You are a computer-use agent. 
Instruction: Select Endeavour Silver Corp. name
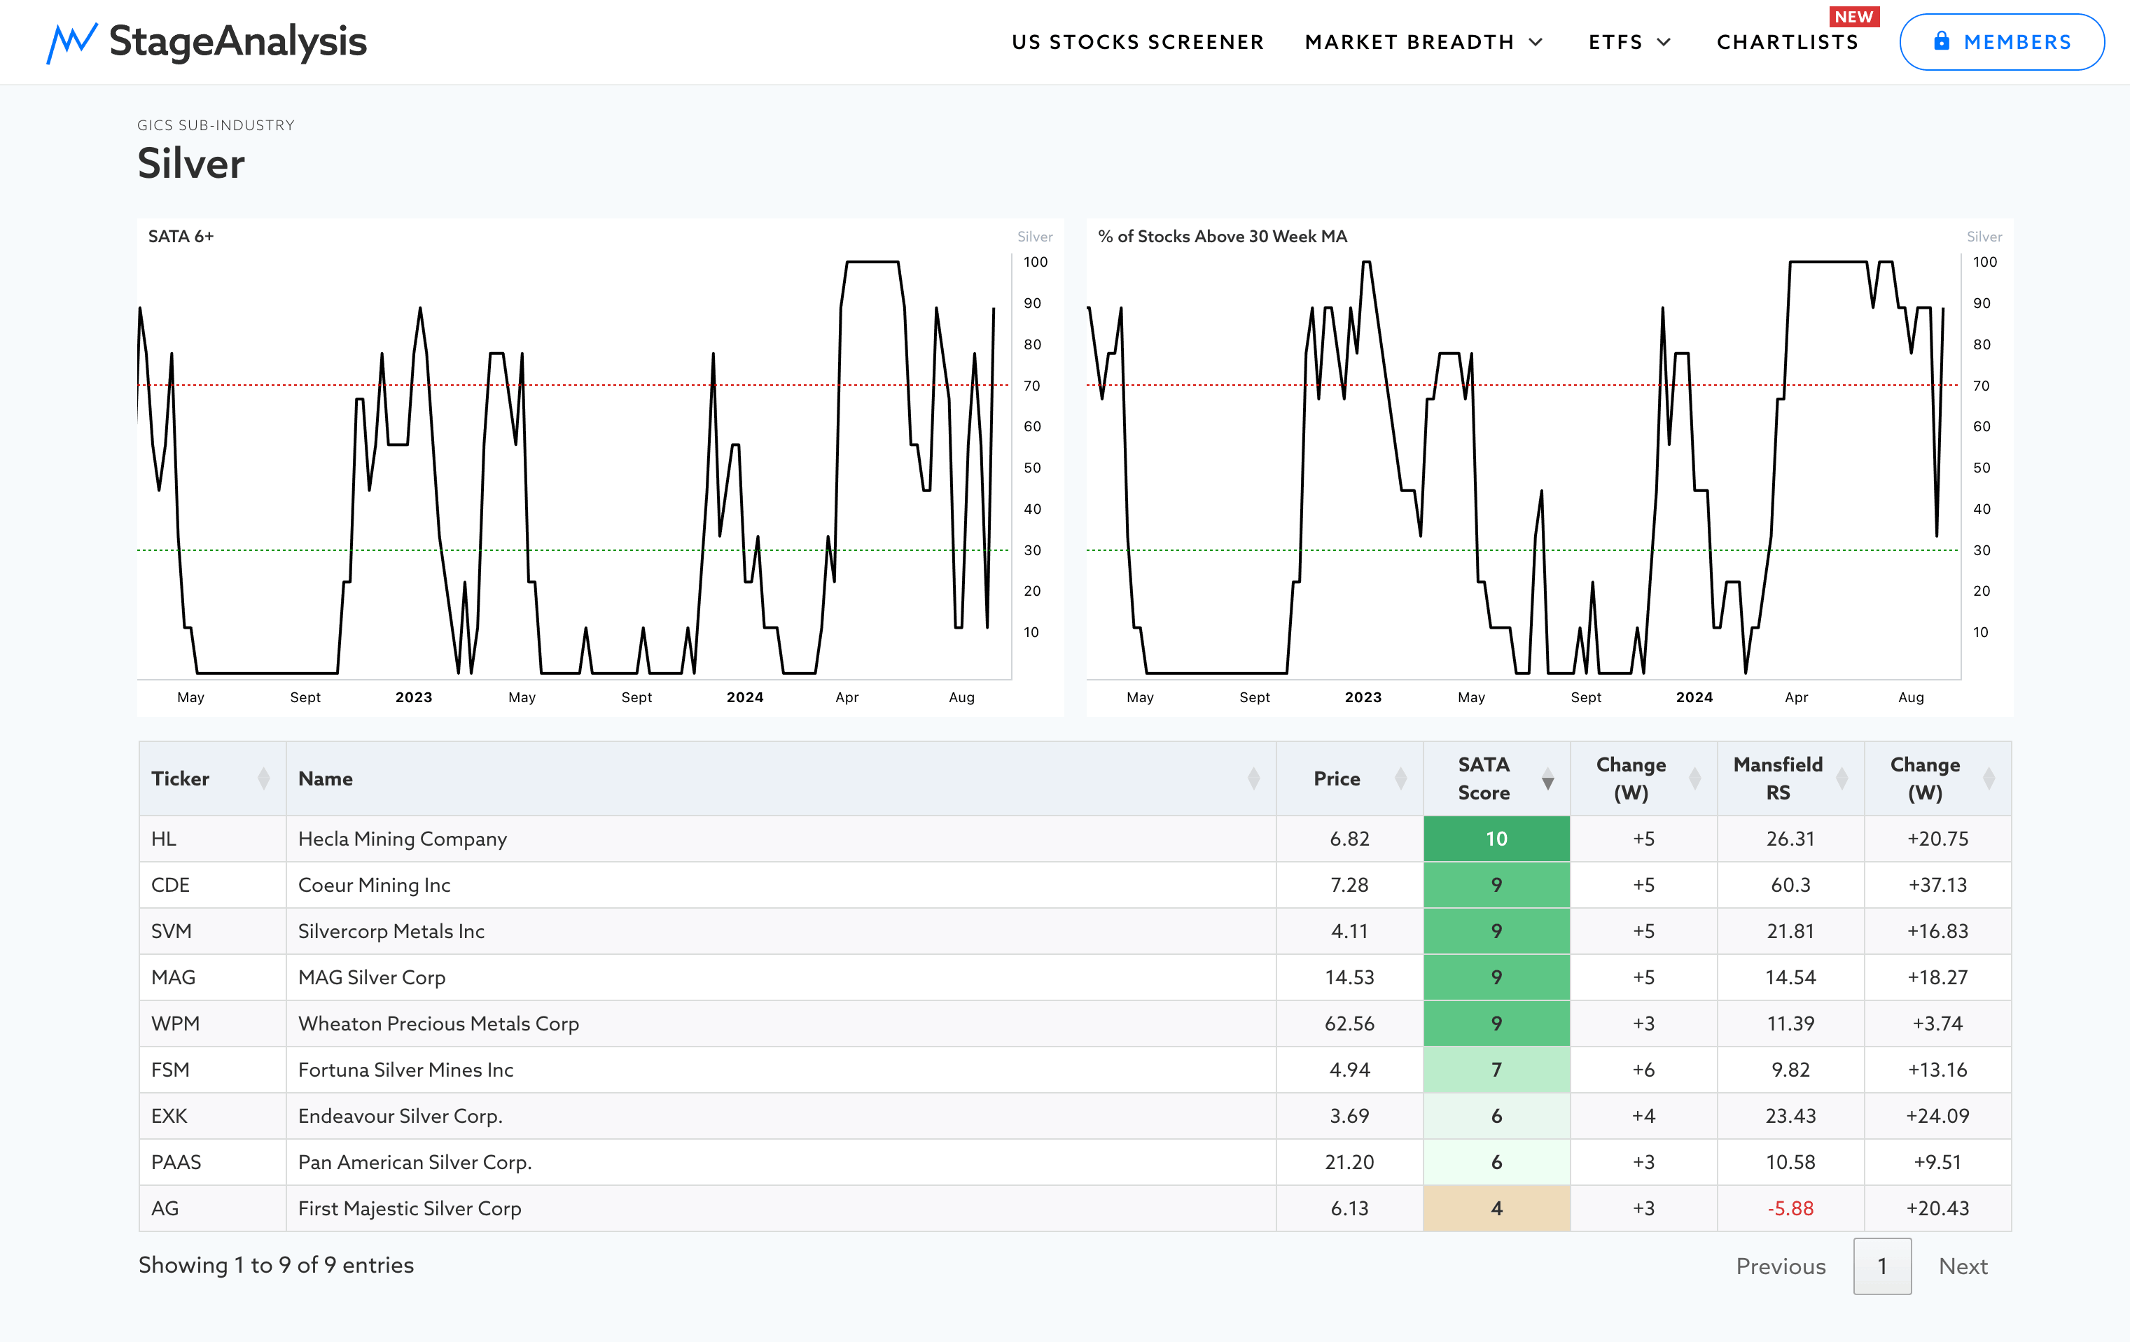point(400,1115)
